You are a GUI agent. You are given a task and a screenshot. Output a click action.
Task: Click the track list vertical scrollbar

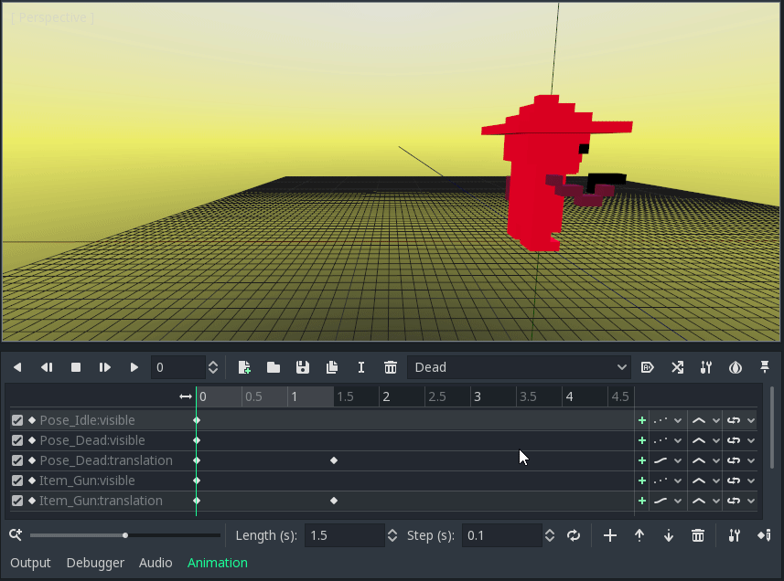click(x=772, y=428)
